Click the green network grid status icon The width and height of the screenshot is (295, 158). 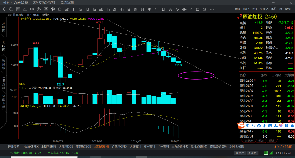[x=266, y=153]
